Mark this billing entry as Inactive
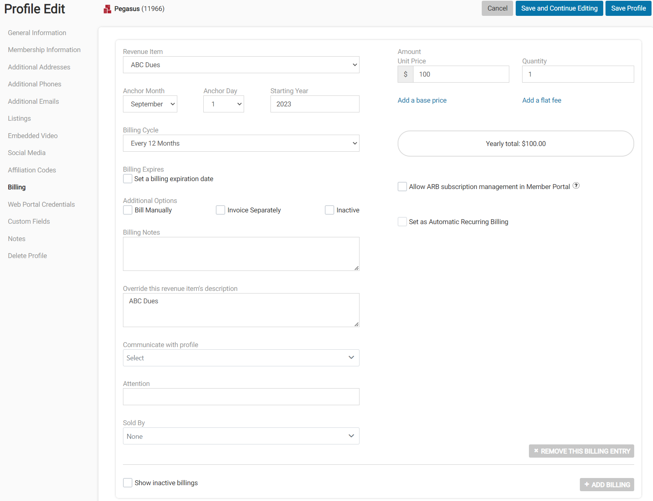The image size is (653, 501). point(329,210)
